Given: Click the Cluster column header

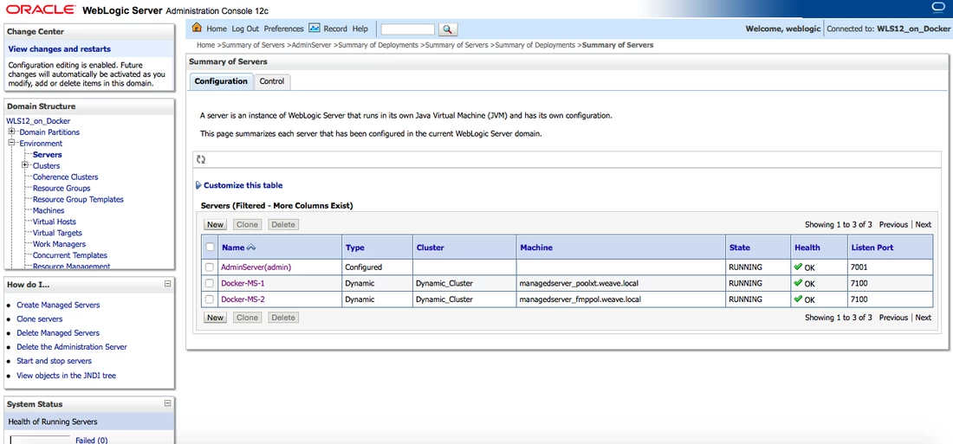Looking at the screenshot, I should click(431, 248).
